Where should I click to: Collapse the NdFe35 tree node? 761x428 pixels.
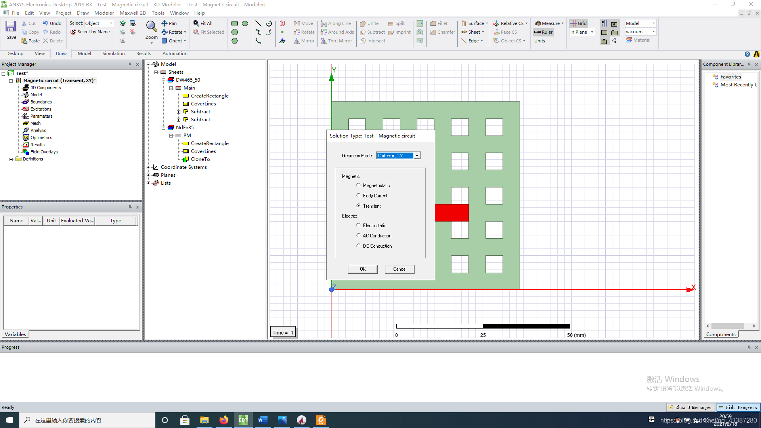pos(163,128)
